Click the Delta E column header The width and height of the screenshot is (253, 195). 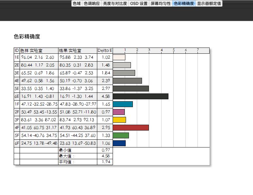pyautogui.click(x=105, y=50)
